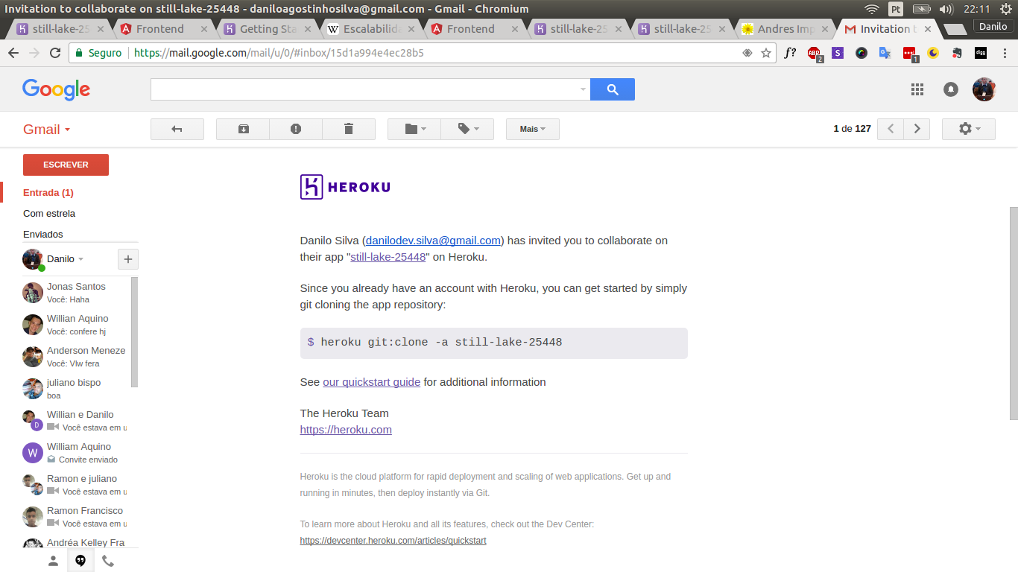Click the blue search button
Image resolution: width=1018 pixels, height=572 pixels.
(613, 89)
